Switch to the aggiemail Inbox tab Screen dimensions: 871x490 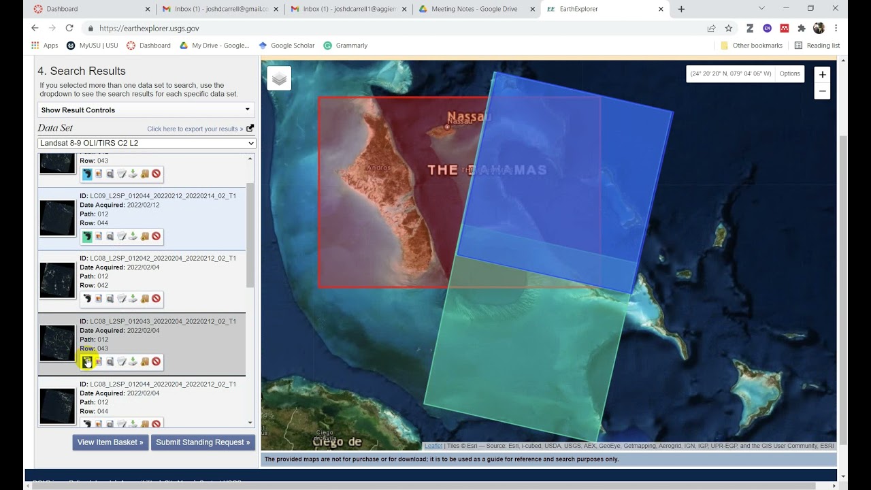point(348,9)
